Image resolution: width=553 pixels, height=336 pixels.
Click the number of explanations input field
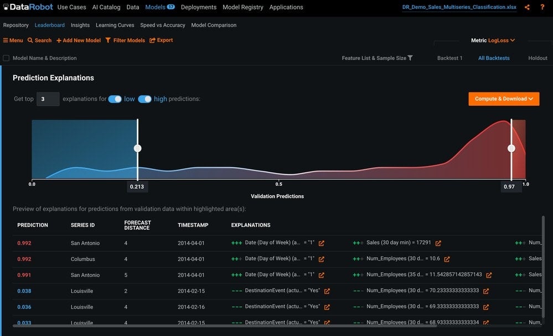[48, 99]
